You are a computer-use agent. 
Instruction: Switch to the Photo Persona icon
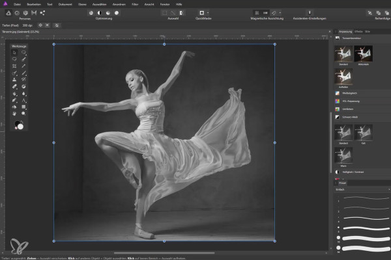8,13
